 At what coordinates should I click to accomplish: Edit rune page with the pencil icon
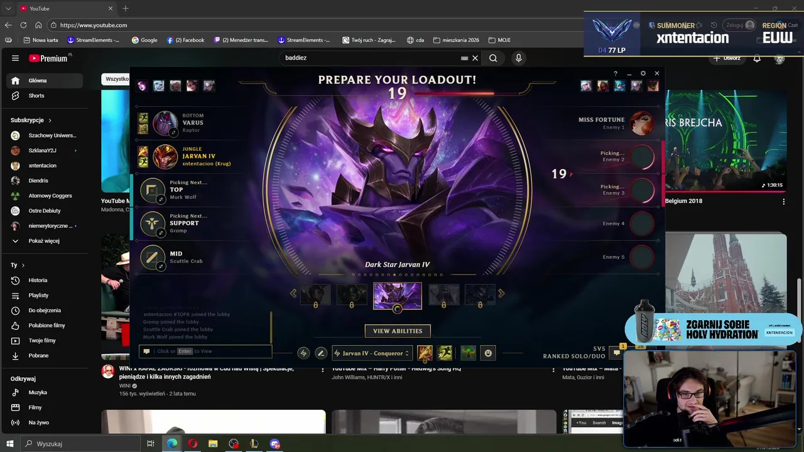(x=321, y=353)
